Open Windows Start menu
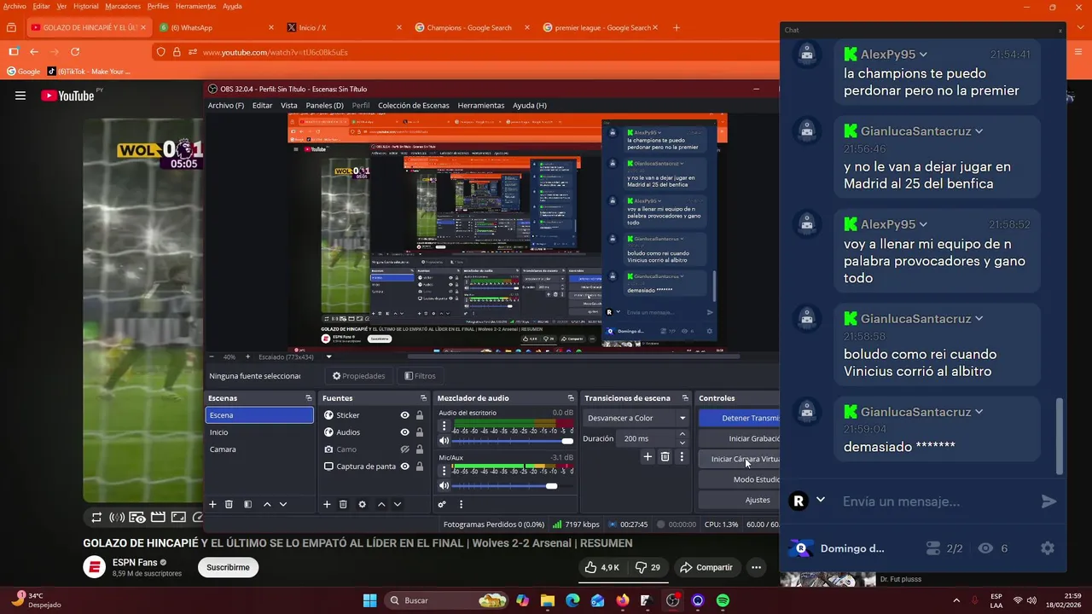The image size is (1092, 614). pyautogui.click(x=369, y=600)
